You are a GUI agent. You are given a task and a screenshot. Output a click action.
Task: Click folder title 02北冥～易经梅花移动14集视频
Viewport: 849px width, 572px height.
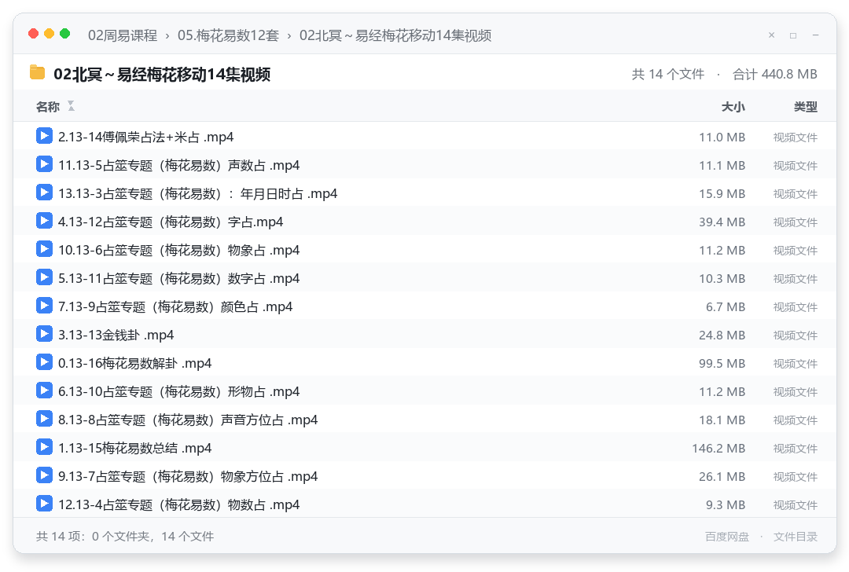point(162,74)
